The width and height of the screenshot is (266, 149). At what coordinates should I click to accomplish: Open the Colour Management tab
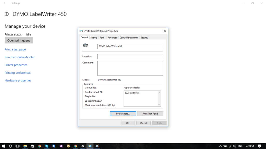click(x=129, y=38)
